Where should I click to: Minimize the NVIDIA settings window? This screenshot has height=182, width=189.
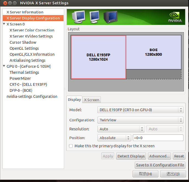pos(10,3)
